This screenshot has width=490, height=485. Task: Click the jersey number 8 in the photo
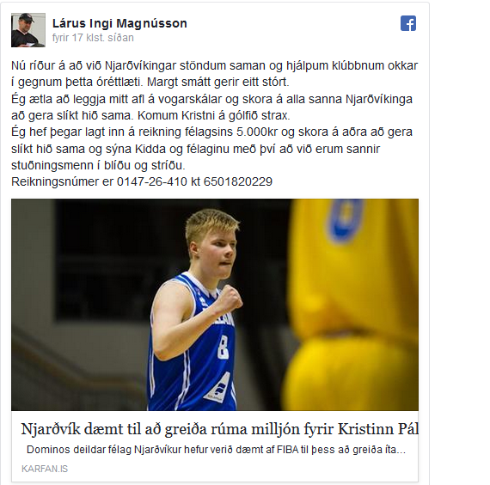tap(223, 347)
